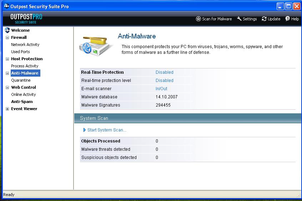Click the Help question mark icon
The width and height of the screenshot is (302, 201).
point(287,19)
